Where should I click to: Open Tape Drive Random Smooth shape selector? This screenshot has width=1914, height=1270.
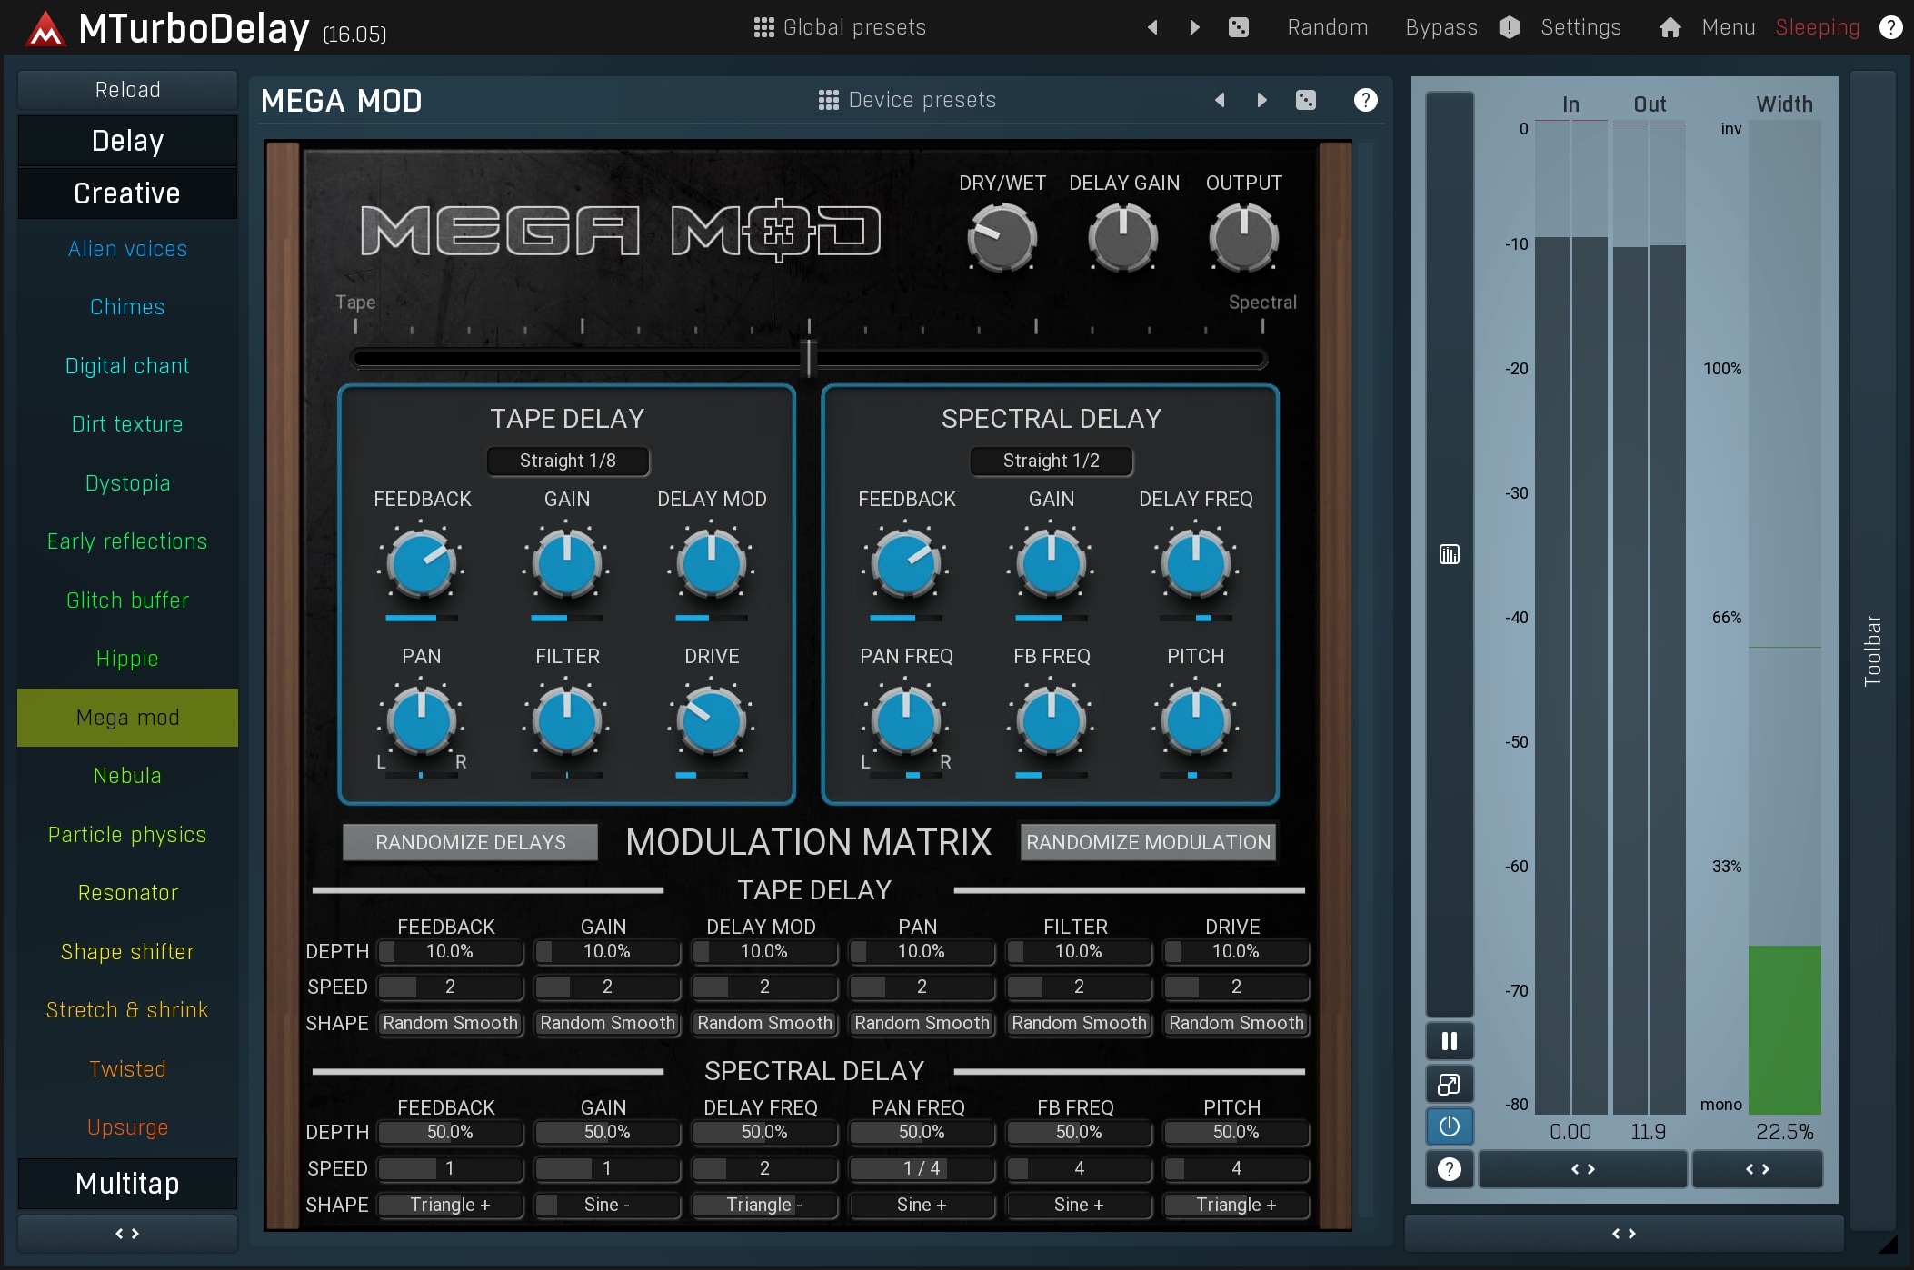[1236, 1023]
